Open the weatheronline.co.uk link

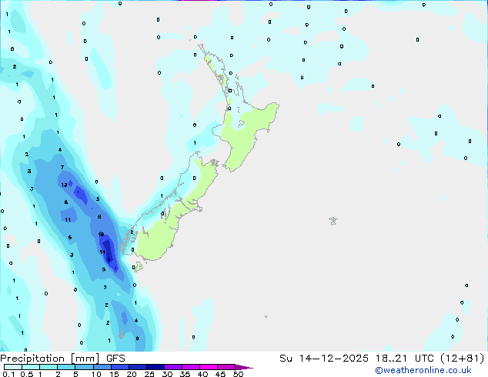423,370
